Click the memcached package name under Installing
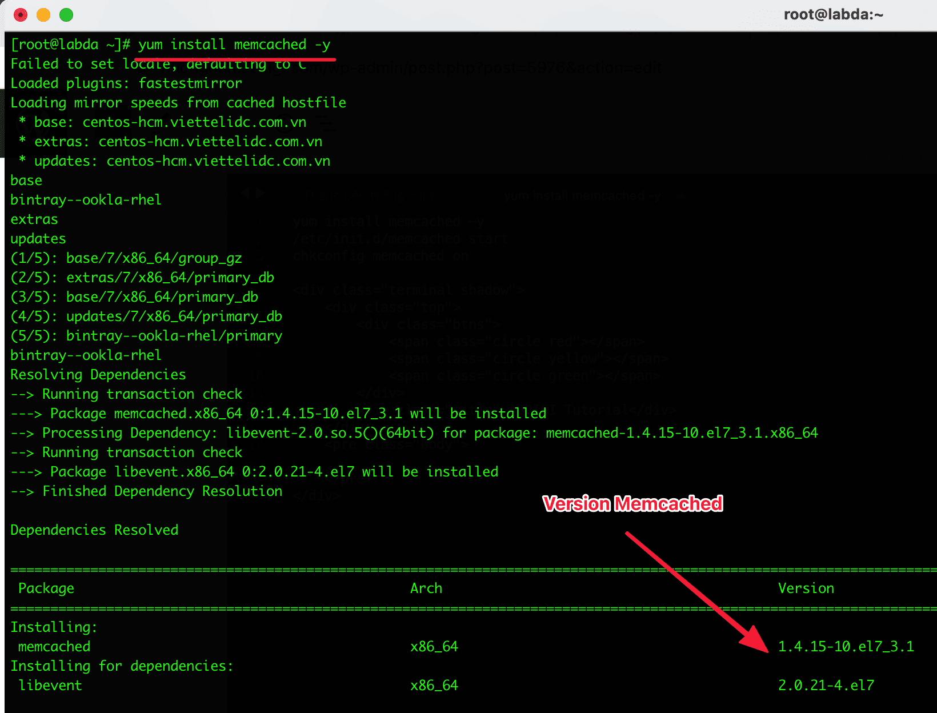The height and width of the screenshot is (713, 937). (53, 646)
